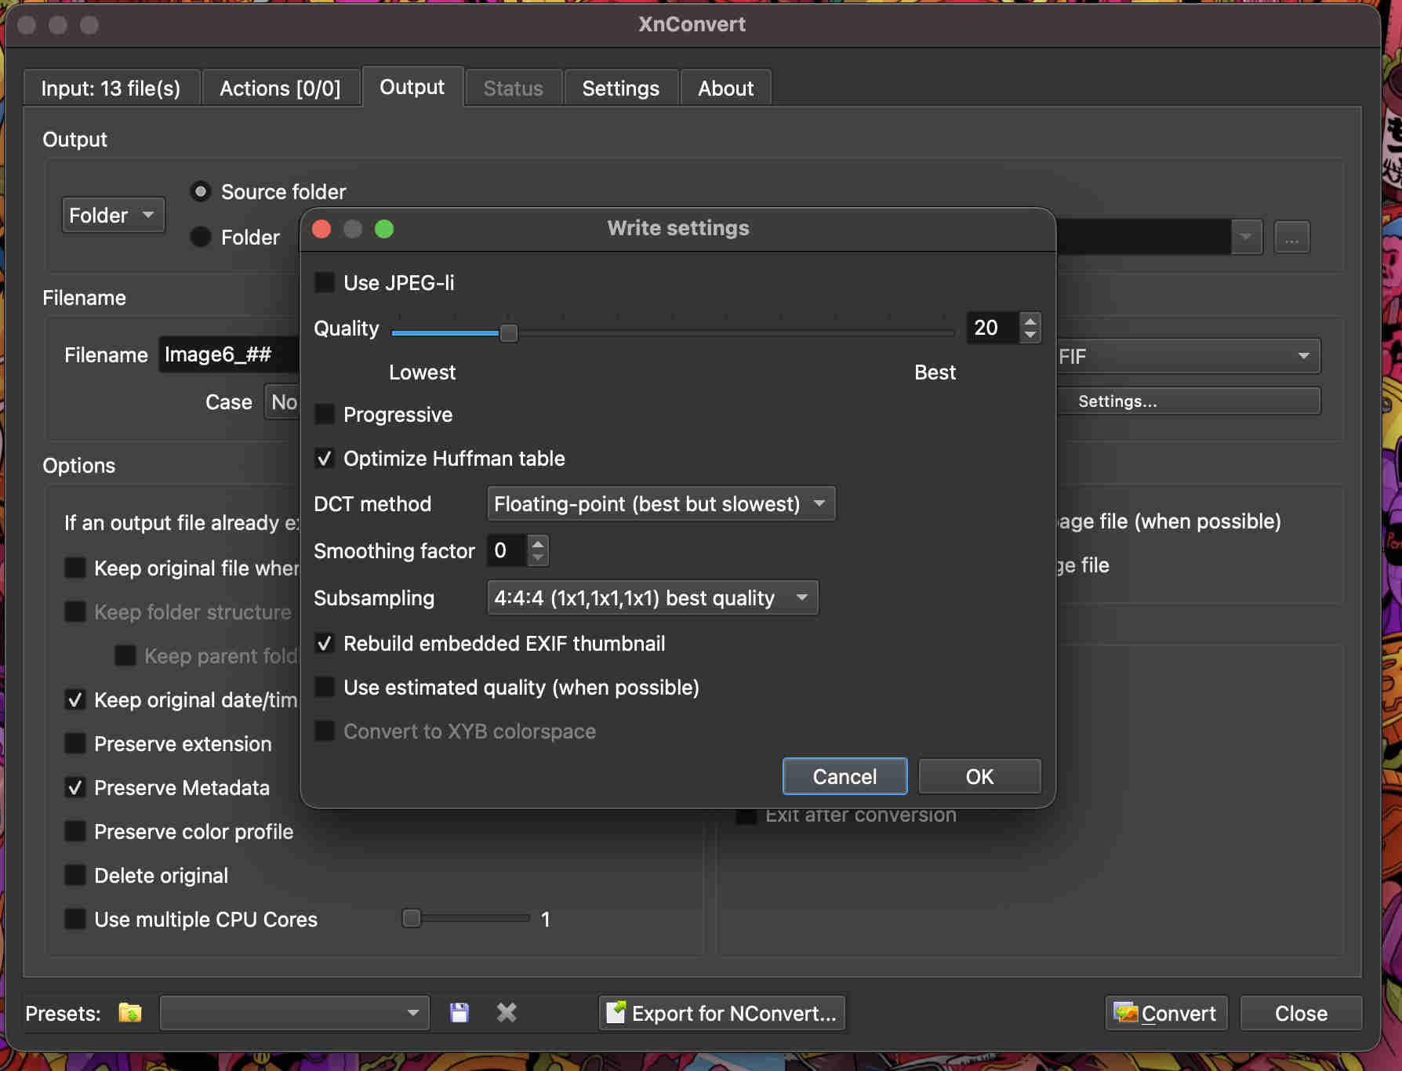Toggle Preserve extension checkbox
Screen dimensions: 1402x1071
click(x=75, y=743)
